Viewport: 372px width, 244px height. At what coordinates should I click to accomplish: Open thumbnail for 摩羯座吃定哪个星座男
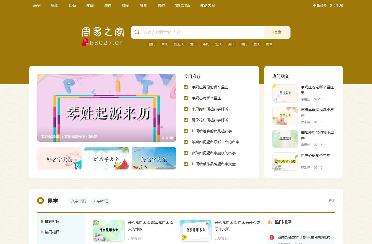285,93
